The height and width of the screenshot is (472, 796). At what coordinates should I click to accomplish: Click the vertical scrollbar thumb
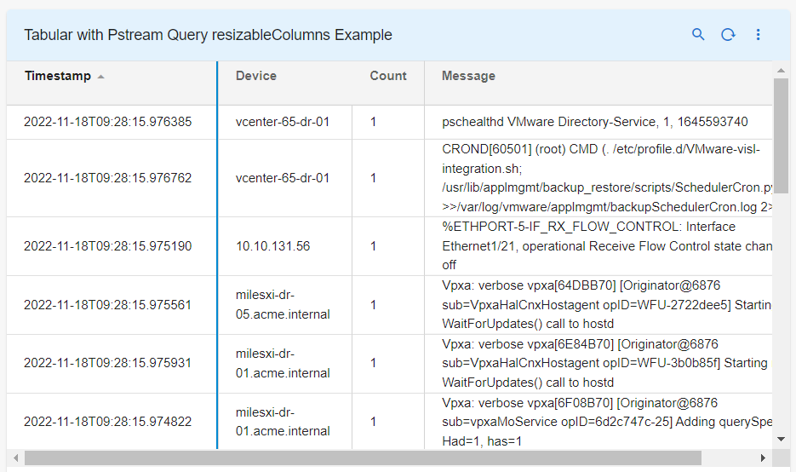coord(781,135)
